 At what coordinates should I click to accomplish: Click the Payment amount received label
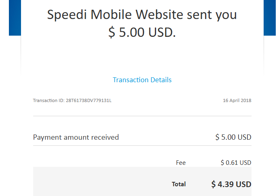click(76, 137)
